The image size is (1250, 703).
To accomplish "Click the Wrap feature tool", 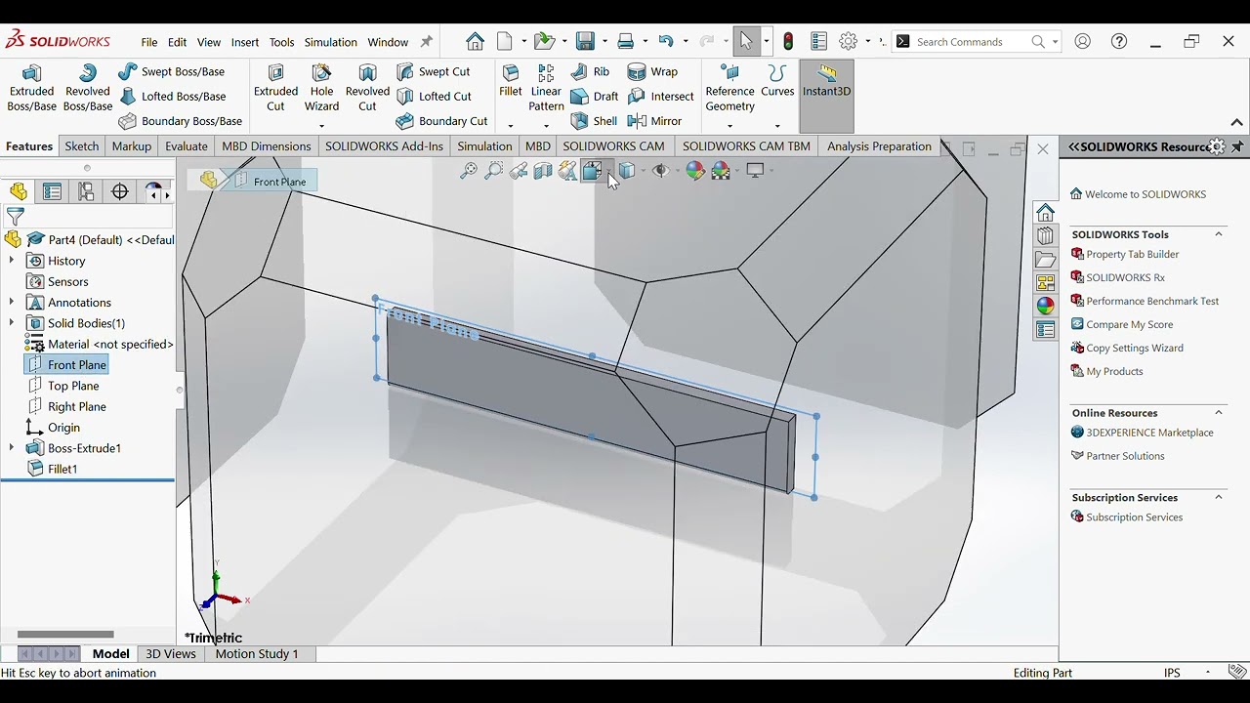I will pos(652,71).
